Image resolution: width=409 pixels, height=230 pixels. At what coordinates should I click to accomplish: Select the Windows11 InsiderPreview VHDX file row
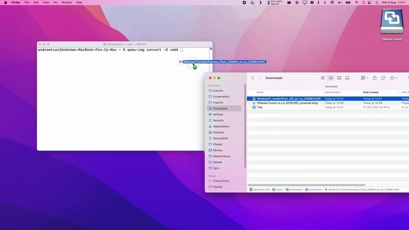(328, 98)
